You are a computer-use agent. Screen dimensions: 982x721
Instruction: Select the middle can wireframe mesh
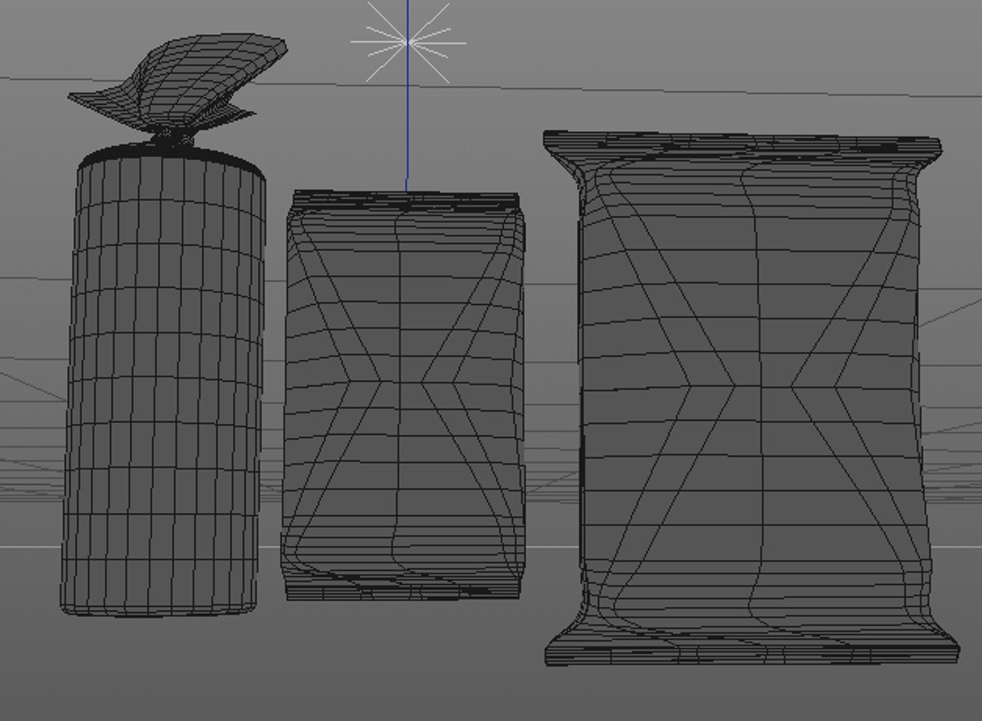pyautogui.click(x=404, y=395)
